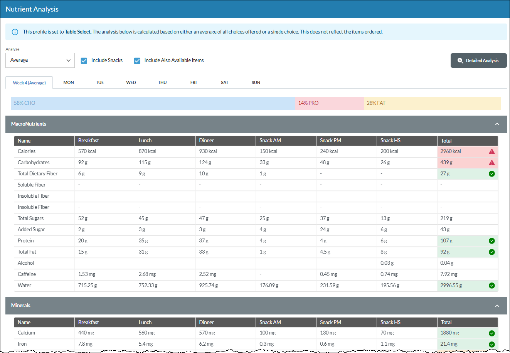Switch to the THU tab
The height and width of the screenshot is (353, 510).
tap(162, 82)
